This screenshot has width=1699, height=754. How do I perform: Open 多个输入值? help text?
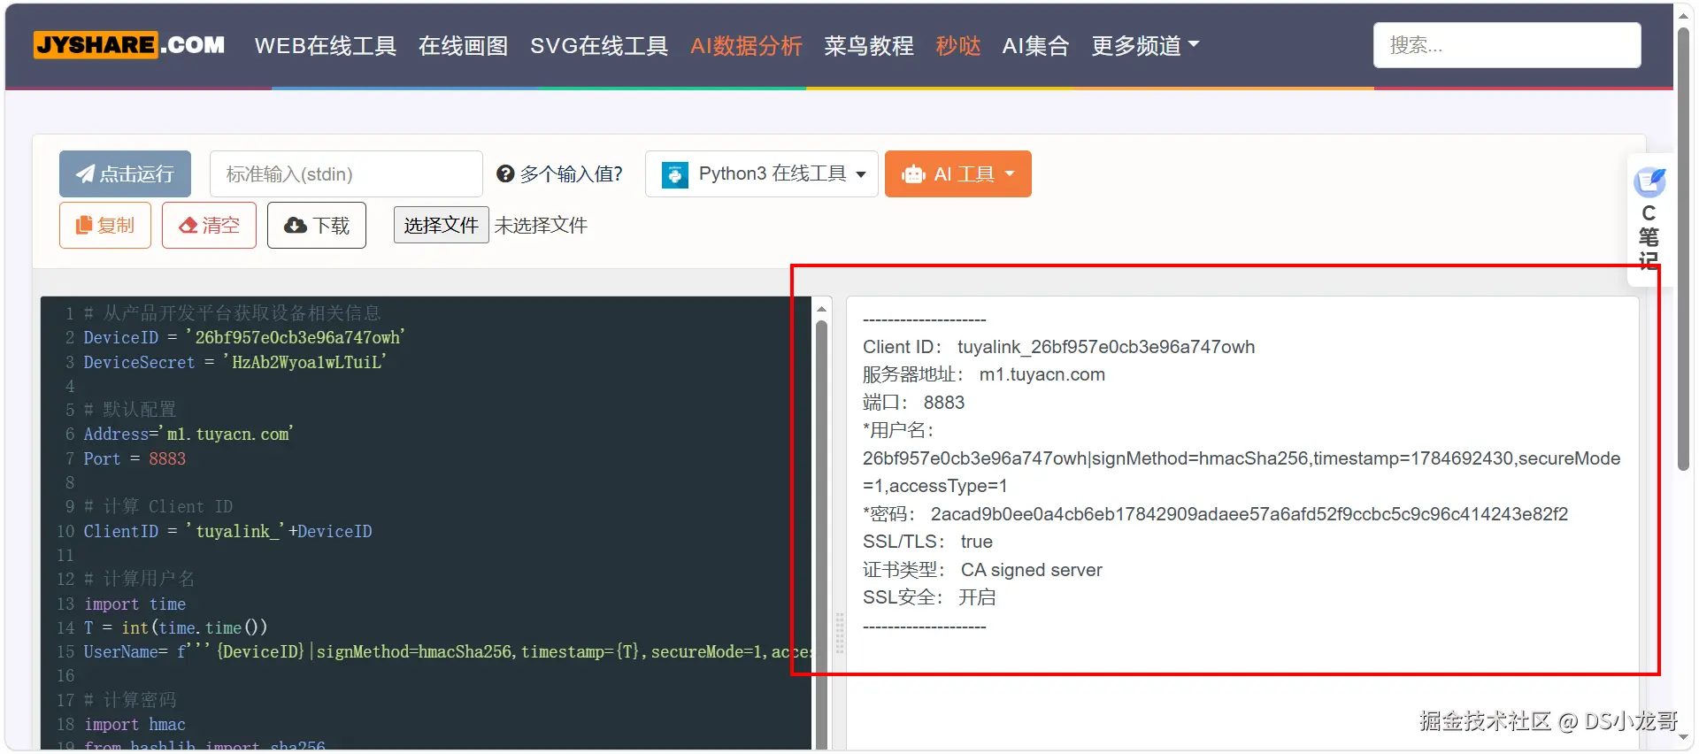click(x=572, y=173)
